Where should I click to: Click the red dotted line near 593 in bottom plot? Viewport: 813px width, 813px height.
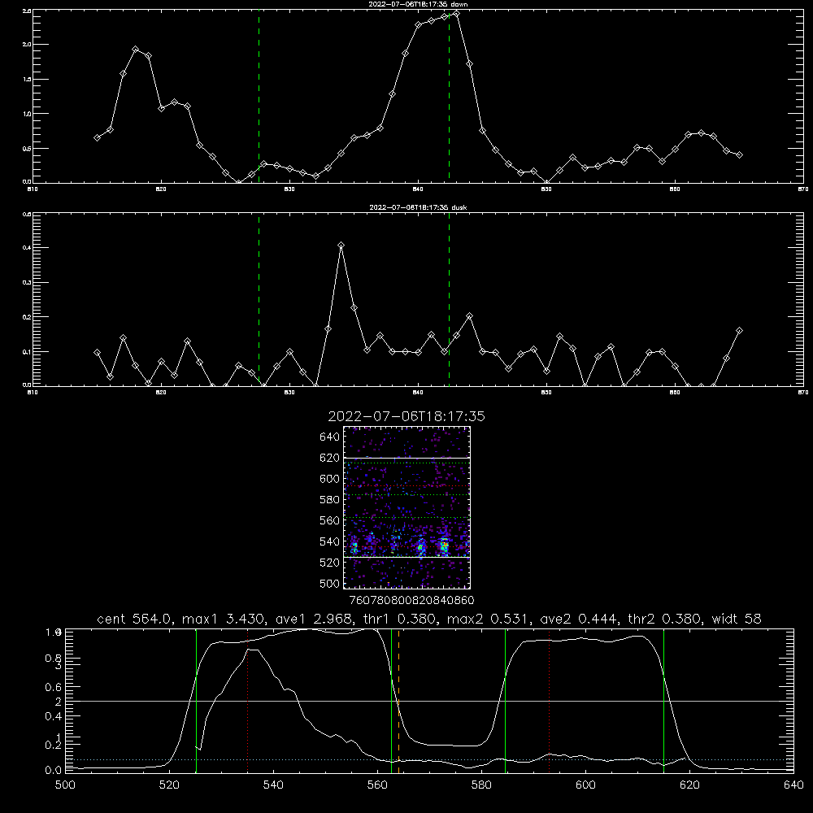(x=549, y=701)
